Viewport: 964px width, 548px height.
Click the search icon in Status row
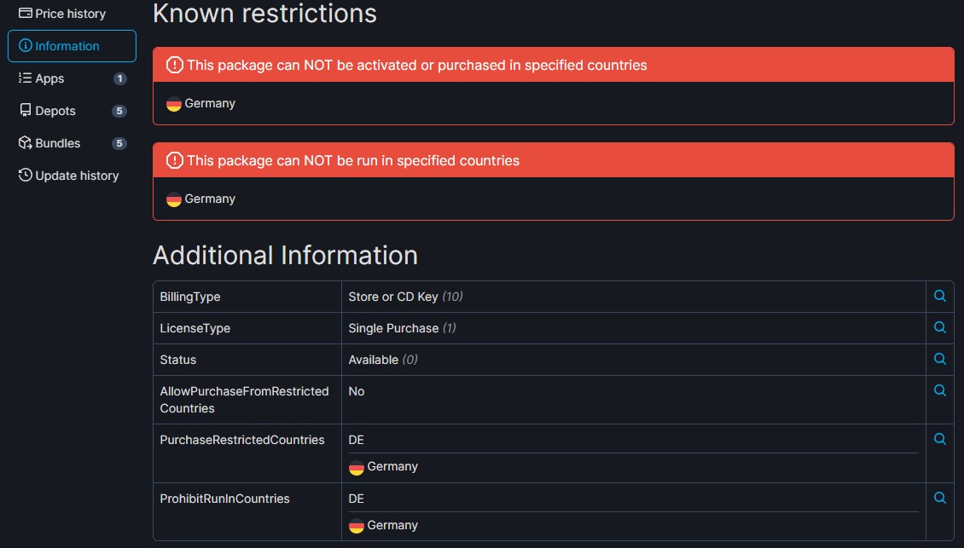click(x=939, y=359)
